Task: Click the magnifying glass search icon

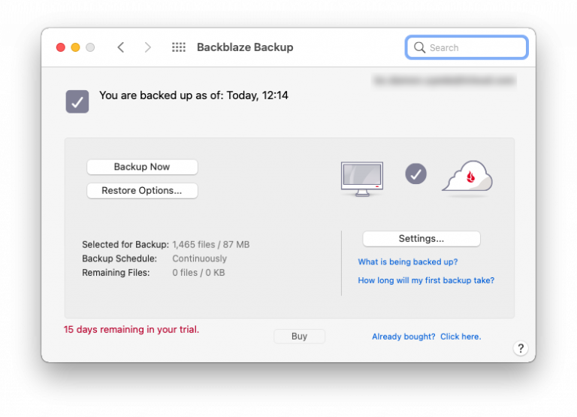Action: pos(419,47)
